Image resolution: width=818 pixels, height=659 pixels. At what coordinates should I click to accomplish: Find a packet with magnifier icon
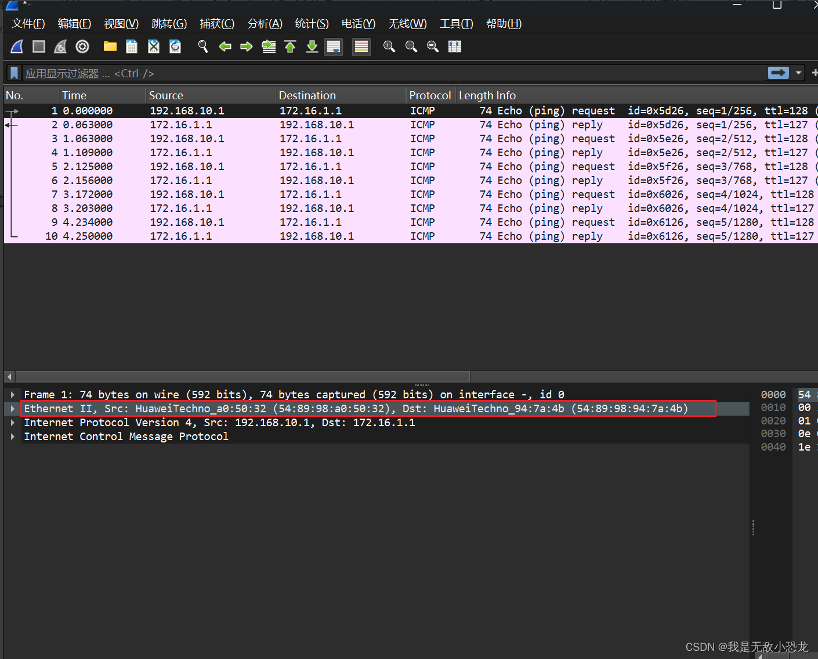(203, 46)
